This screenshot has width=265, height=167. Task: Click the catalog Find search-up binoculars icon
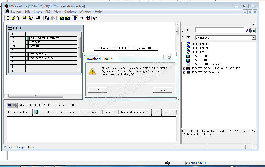pyautogui.click(x=248, y=30)
